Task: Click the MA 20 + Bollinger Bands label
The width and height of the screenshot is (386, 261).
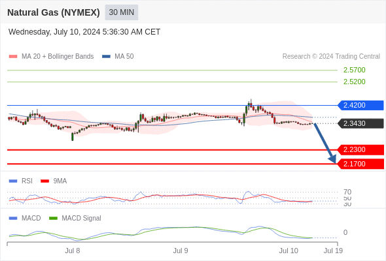Action: (58, 57)
